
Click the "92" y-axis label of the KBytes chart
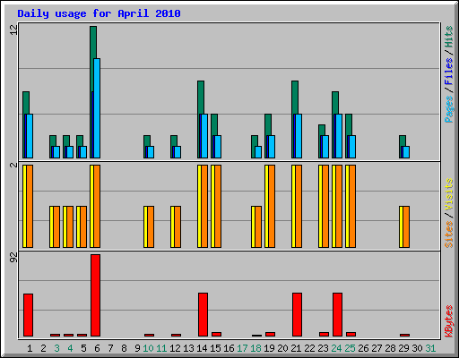click(13, 257)
